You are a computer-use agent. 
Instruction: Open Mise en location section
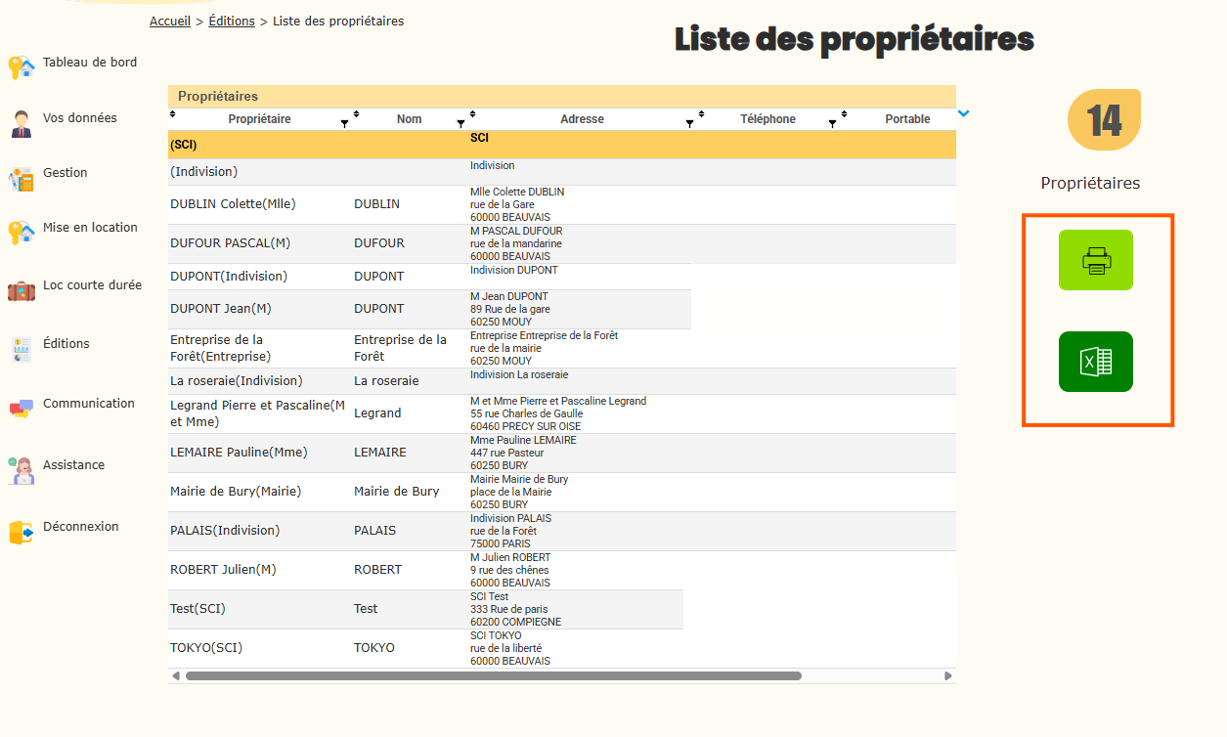pos(90,228)
